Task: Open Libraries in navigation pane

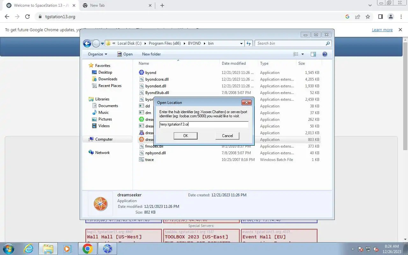Action: tap(102, 99)
